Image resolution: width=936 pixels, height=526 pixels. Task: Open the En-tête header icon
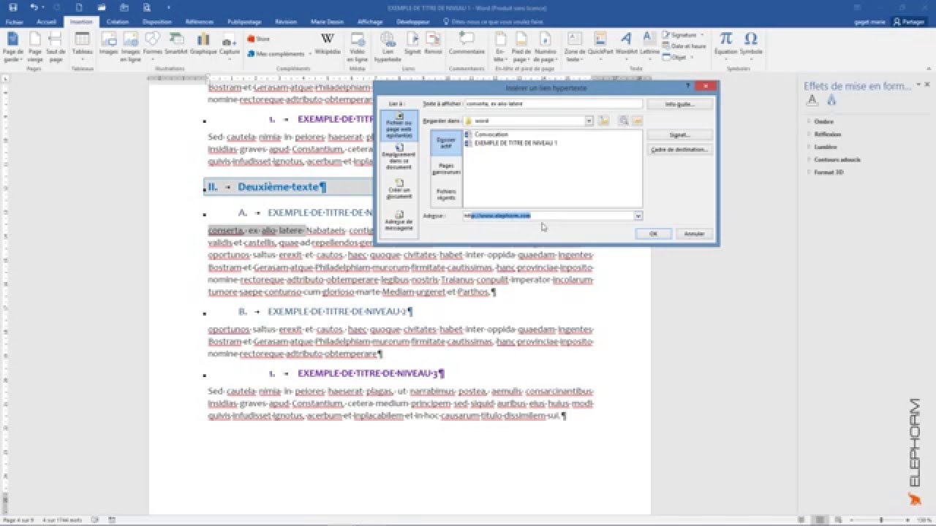[500, 46]
